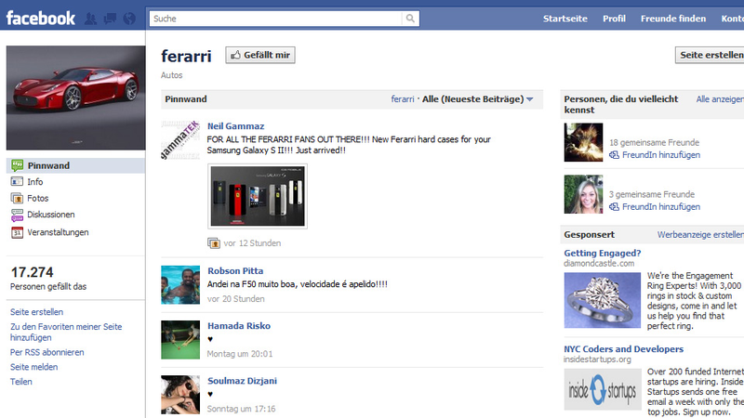744x418 pixels.
Task: Select Fotos in the left sidebar
Action: (x=38, y=198)
